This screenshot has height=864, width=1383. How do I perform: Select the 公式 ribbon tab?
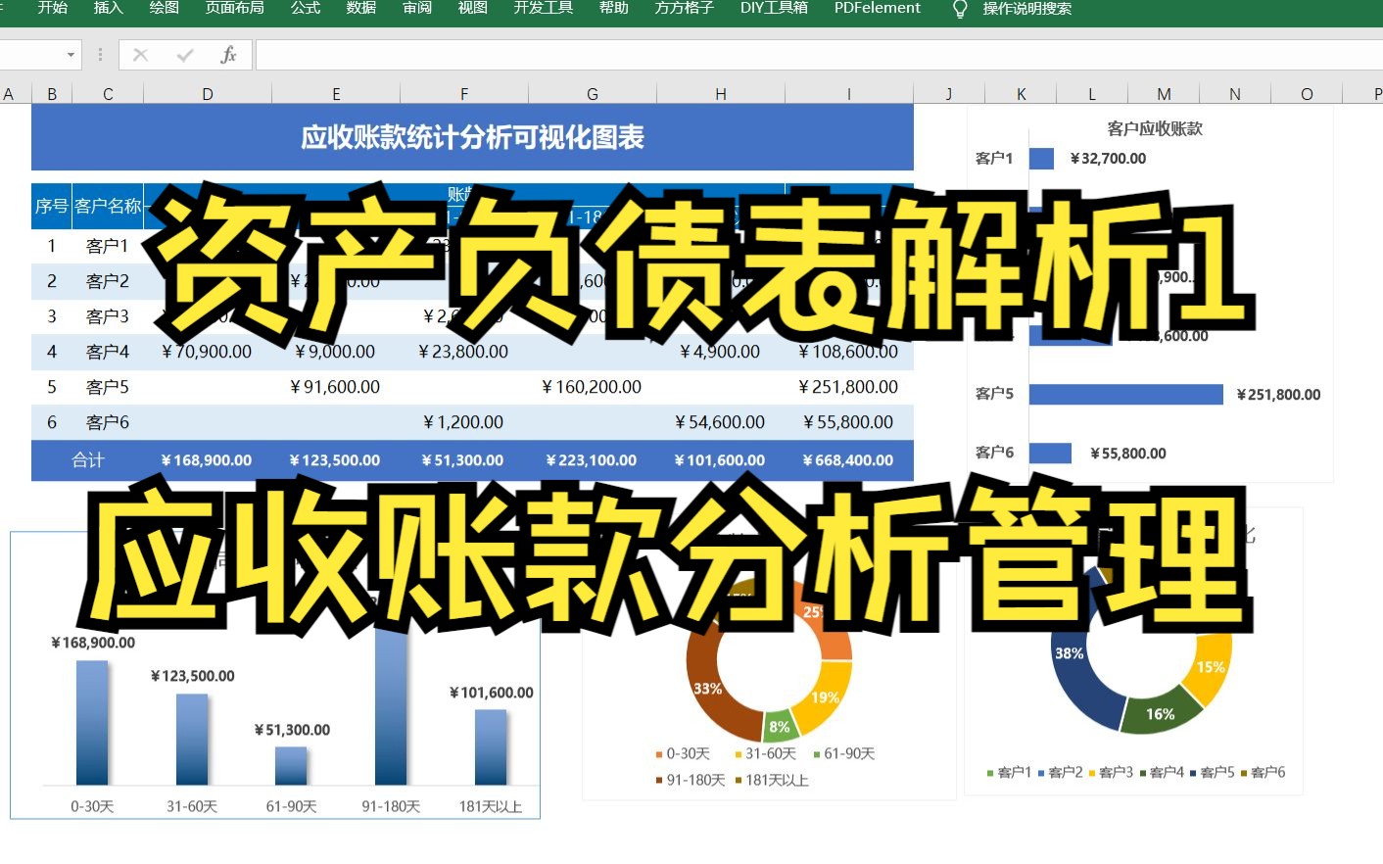(305, 9)
